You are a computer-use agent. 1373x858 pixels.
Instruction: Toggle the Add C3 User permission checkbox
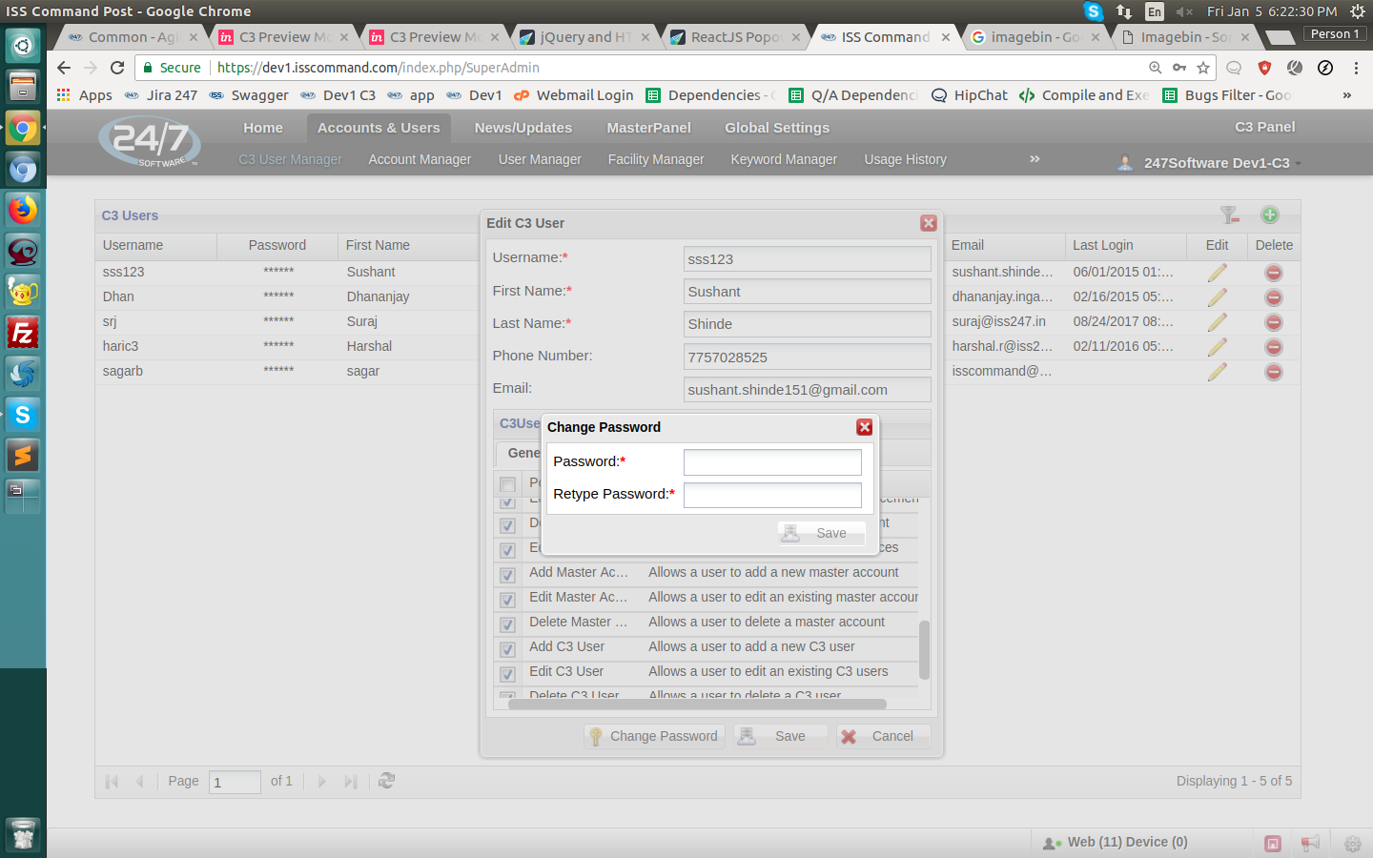[507, 649]
